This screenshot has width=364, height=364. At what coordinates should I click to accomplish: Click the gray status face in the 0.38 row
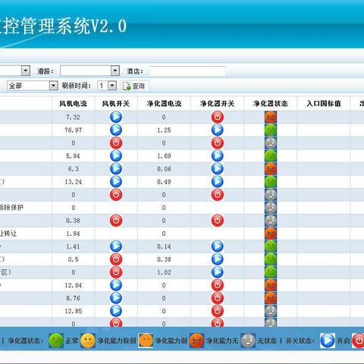click(271, 221)
